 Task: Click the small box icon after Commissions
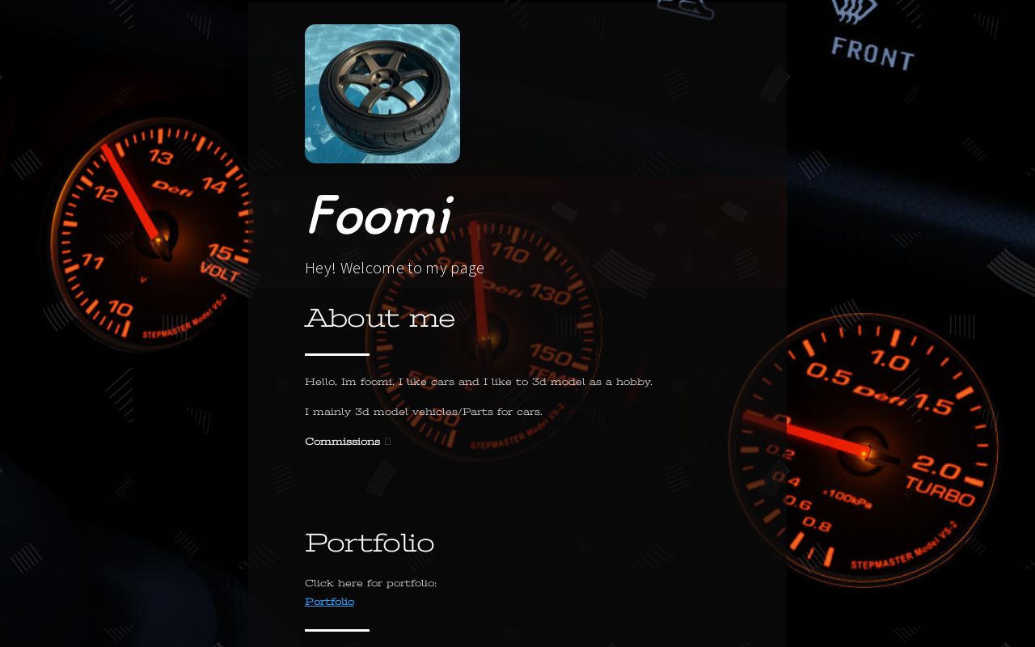click(x=387, y=442)
